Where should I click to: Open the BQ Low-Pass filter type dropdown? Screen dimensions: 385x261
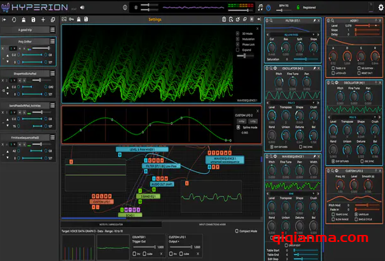(293, 34)
